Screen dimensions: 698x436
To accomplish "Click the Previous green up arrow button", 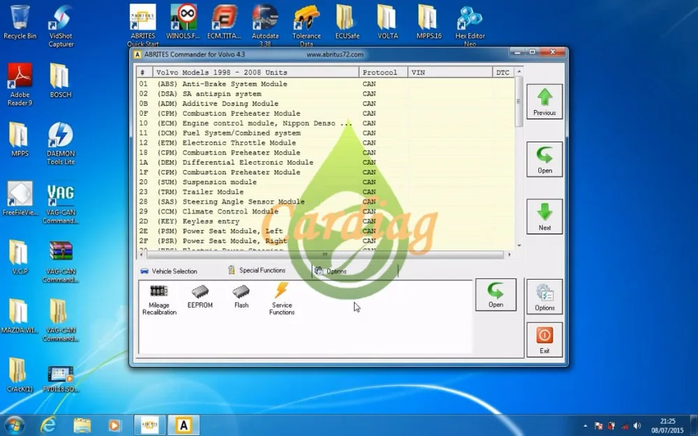I will (544, 101).
